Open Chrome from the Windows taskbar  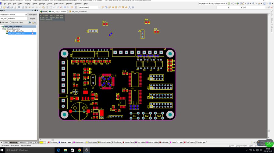pyautogui.click(x=79, y=150)
